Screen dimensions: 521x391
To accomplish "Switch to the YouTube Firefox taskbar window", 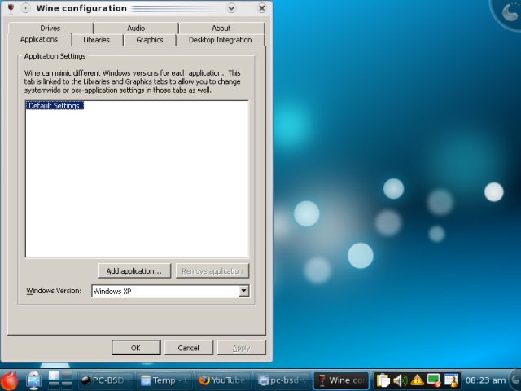I will tap(221, 380).
